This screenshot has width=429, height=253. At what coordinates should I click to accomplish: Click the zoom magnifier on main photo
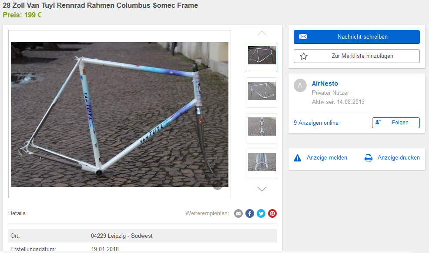point(218,186)
